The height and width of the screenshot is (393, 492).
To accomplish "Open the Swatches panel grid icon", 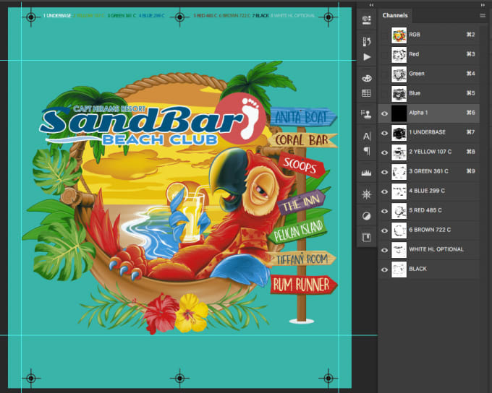I will click(367, 93).
